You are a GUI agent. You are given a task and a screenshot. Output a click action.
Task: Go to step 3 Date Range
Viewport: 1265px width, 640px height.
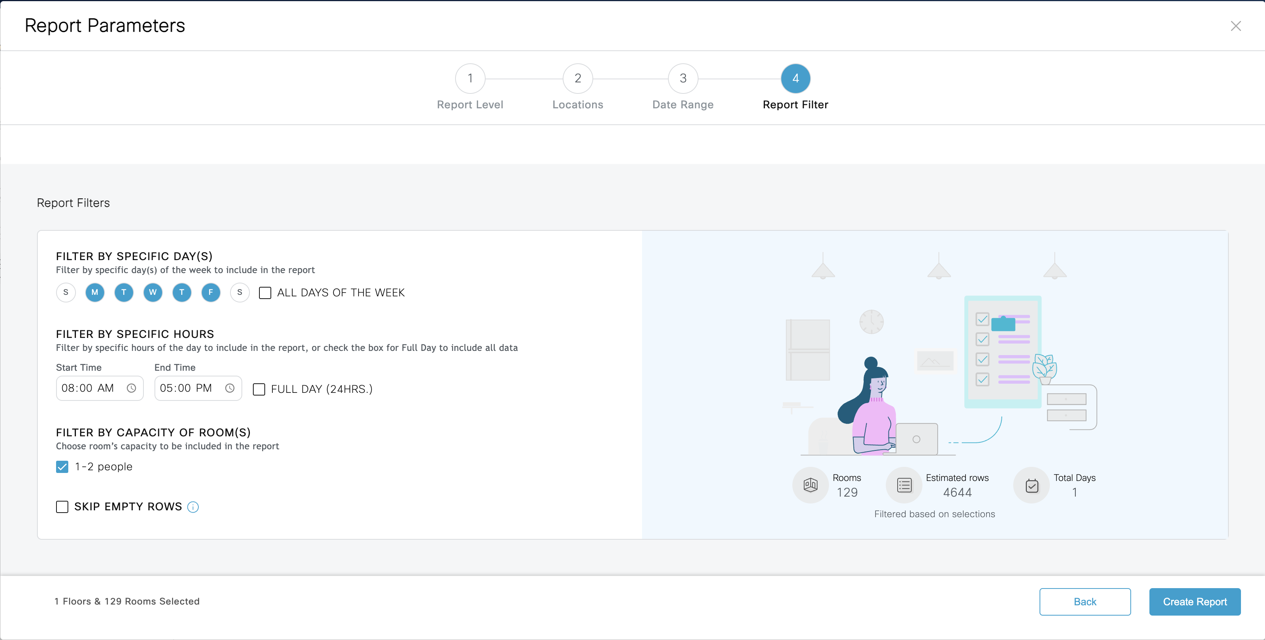[682, 79]
